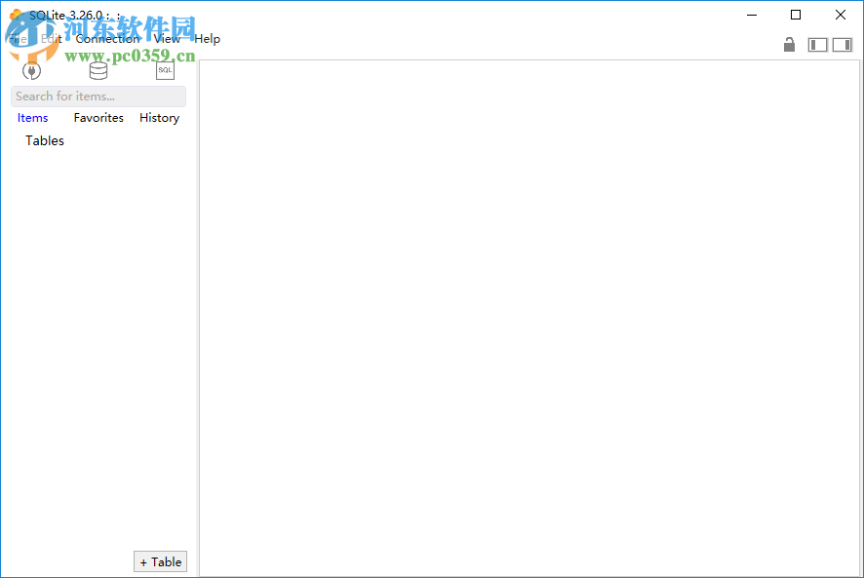Viewport: 864px width, 578px height.
Task: Toggle the right sidebar panel icon
Action: 843,45
